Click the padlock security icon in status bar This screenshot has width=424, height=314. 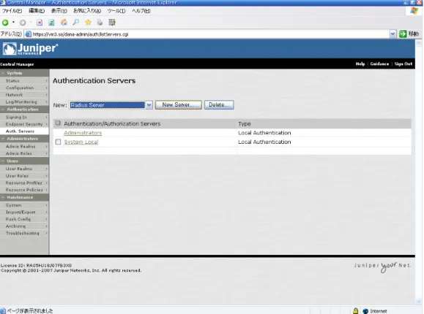click(x=355, y=311)
